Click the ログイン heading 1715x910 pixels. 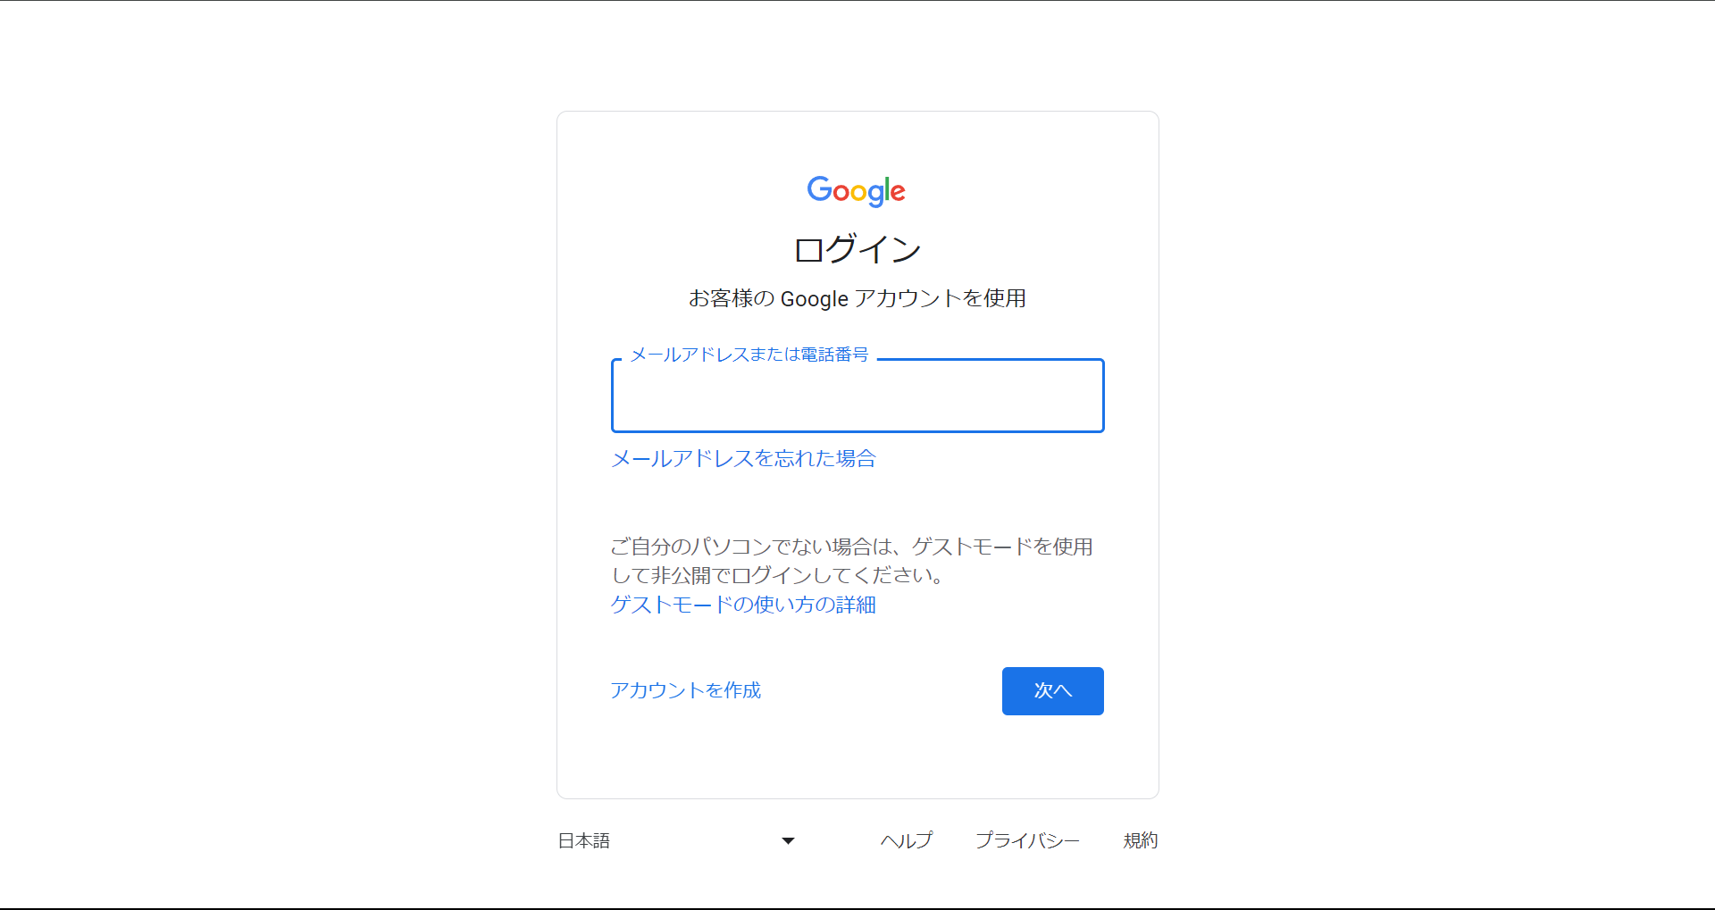(x=857, y=249)
